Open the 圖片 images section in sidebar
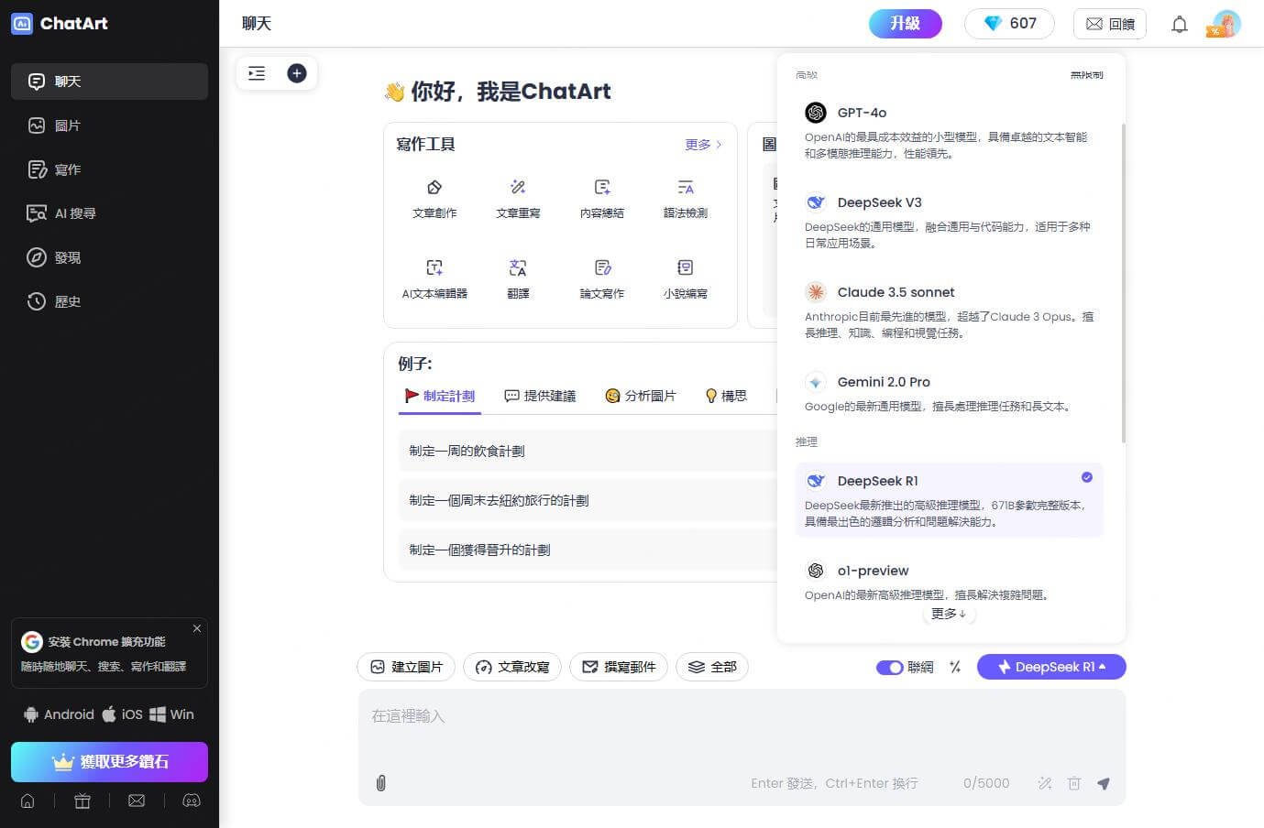 click(109, 125)
